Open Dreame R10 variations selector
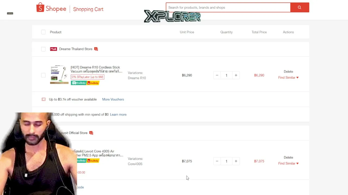 click(x=137, y=75)
